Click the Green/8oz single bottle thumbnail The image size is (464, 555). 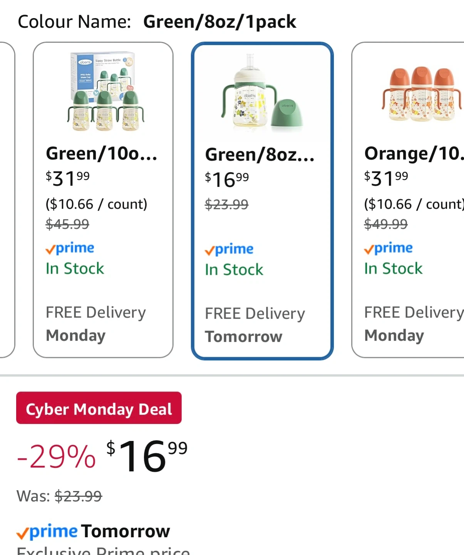pyautogui.click(x=262, y=93)
